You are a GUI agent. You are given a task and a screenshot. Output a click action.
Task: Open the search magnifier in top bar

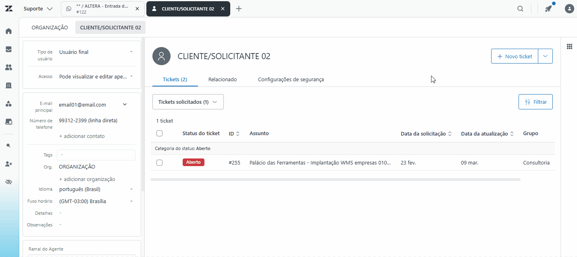520,9
